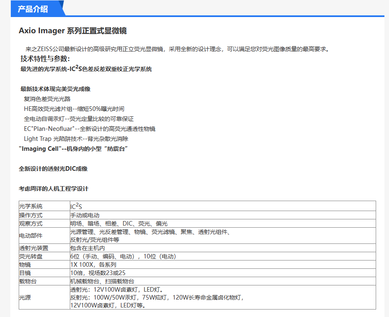This screenshot has width=389, height=317.
Task: Click the line 最先进的光学系统-IC2S色差反差双重校正光学系统
Action: (x=86, y=69)
